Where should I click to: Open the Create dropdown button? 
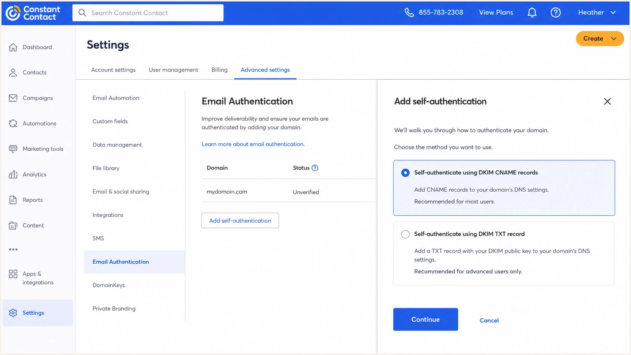600,38
